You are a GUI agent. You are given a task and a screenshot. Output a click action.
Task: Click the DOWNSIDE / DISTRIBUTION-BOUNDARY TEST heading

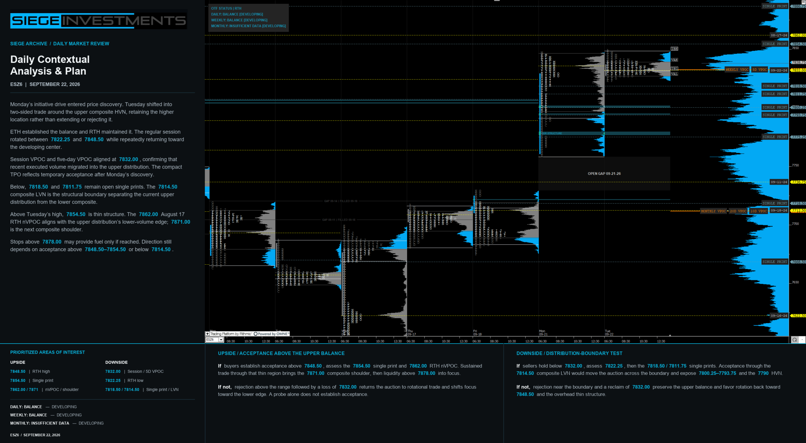569,353
